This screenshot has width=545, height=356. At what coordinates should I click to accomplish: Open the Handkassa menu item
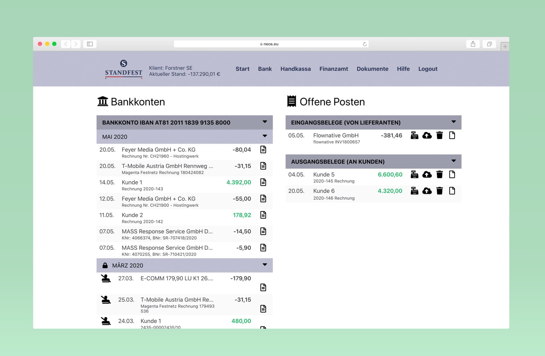[x=295, y=69]
